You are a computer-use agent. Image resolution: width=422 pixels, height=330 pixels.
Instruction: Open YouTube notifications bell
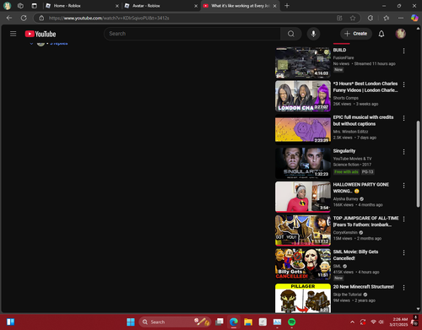381,34
